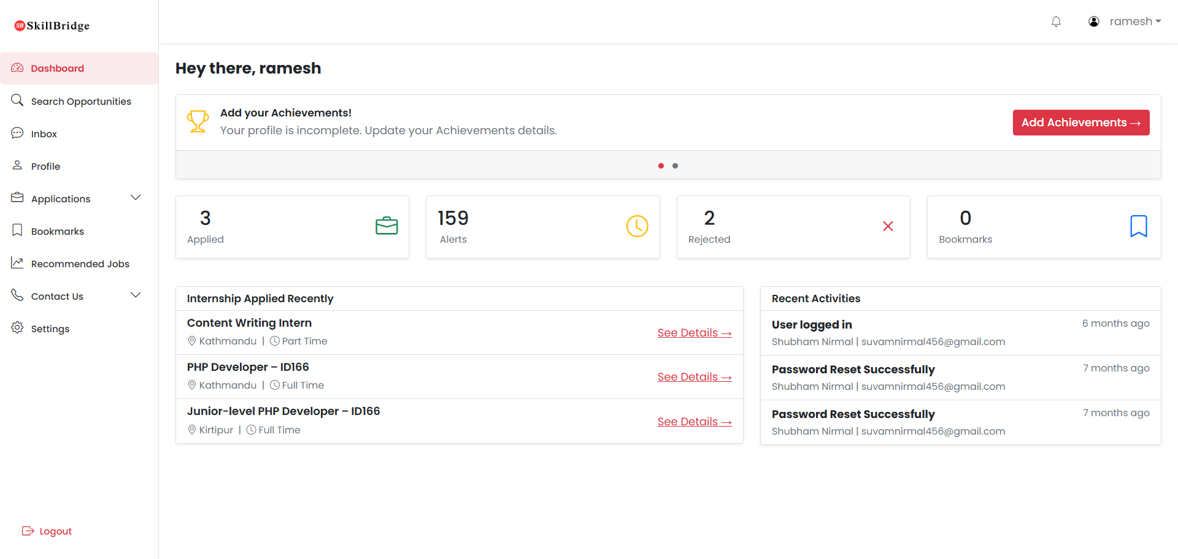1178x559 pixels.
Task: Expand the Applications menu chevron
Action: [x=136, y=197]
